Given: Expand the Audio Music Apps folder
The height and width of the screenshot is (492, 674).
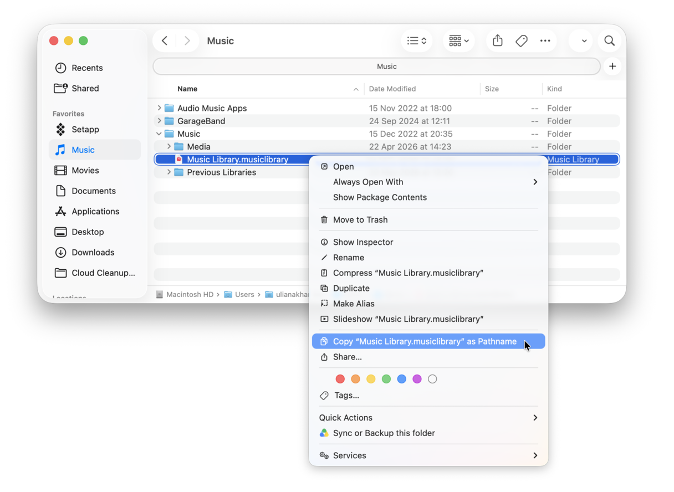Looking at the screenshot, I should point(159,108).
